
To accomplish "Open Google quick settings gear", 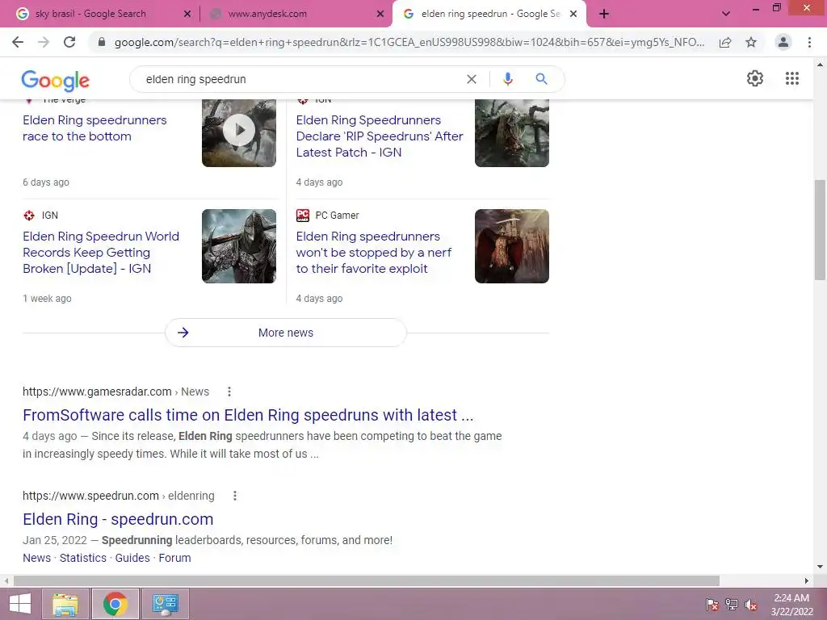I will click(755, 78).
